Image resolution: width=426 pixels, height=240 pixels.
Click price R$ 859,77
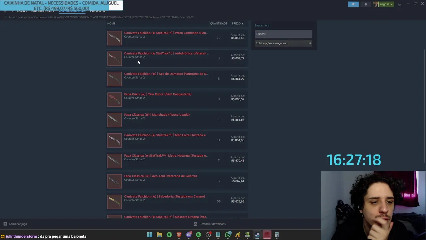click(x=238, y=58)
